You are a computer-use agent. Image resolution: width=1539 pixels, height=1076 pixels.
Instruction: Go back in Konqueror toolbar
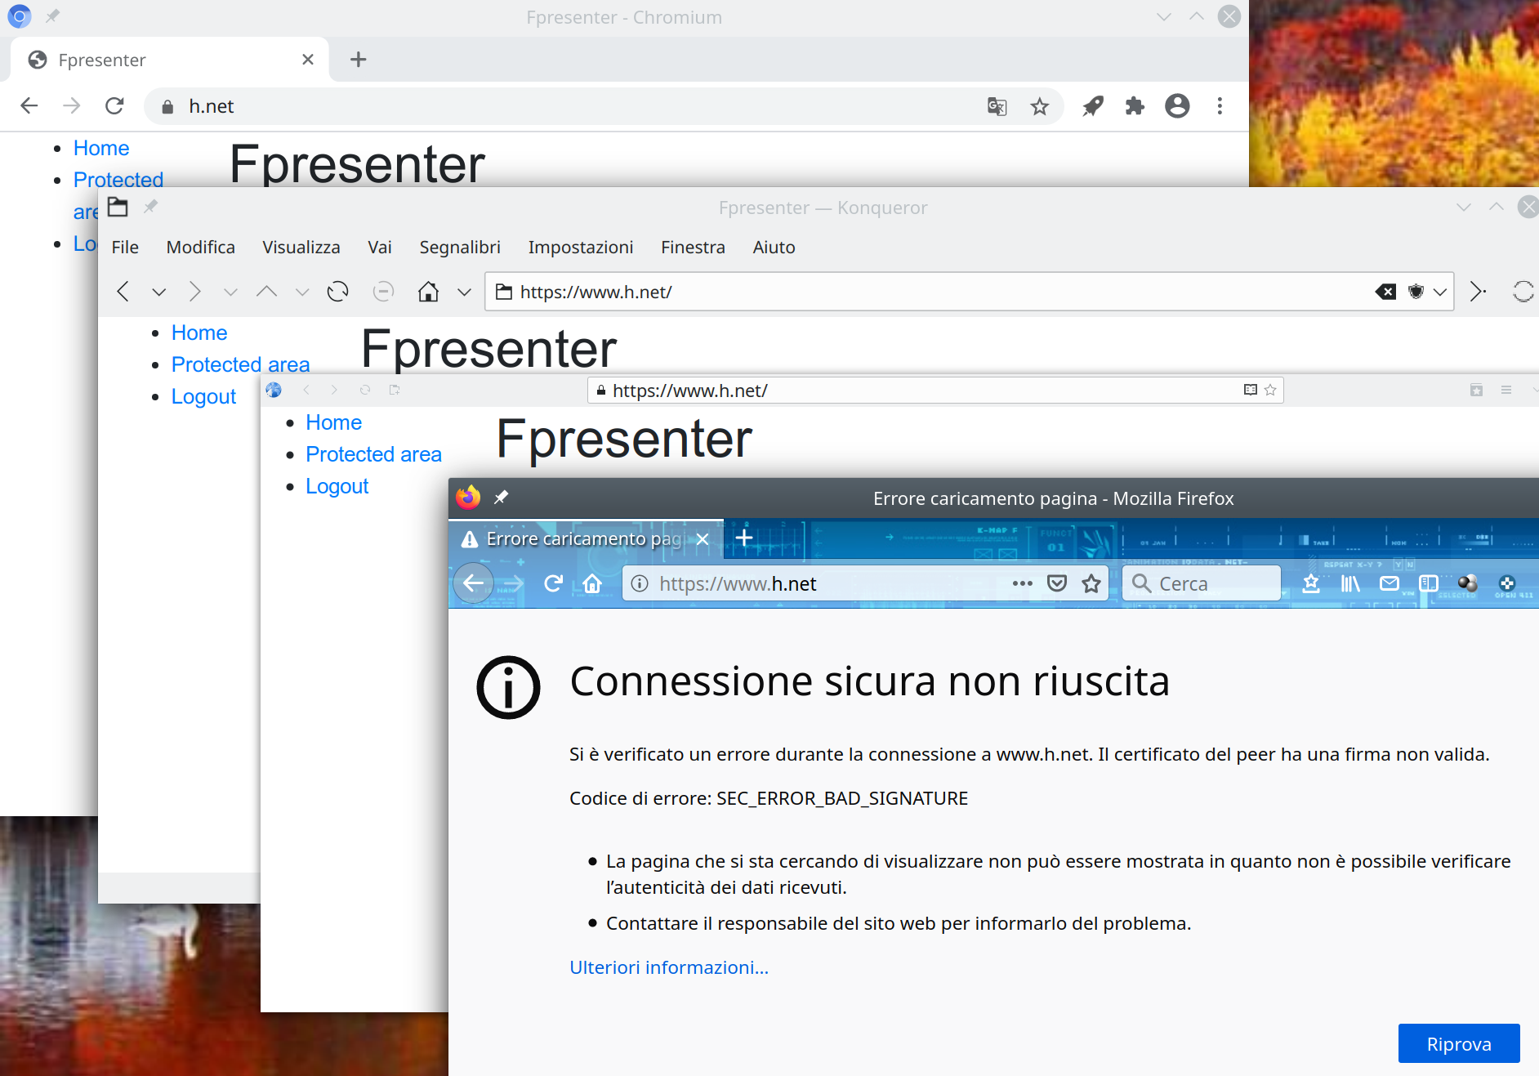[123, 292]
